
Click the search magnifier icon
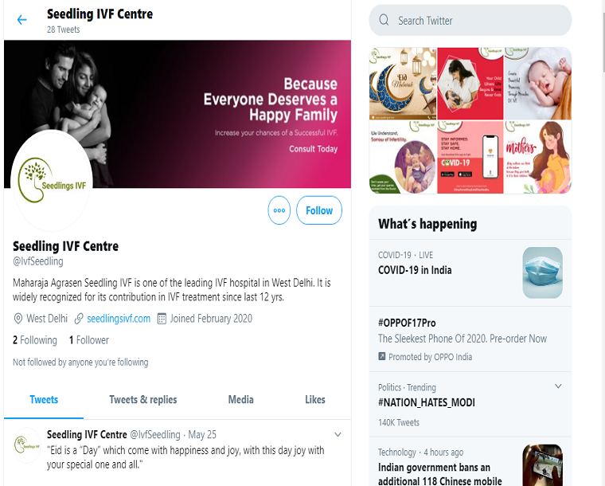(384, 20)
